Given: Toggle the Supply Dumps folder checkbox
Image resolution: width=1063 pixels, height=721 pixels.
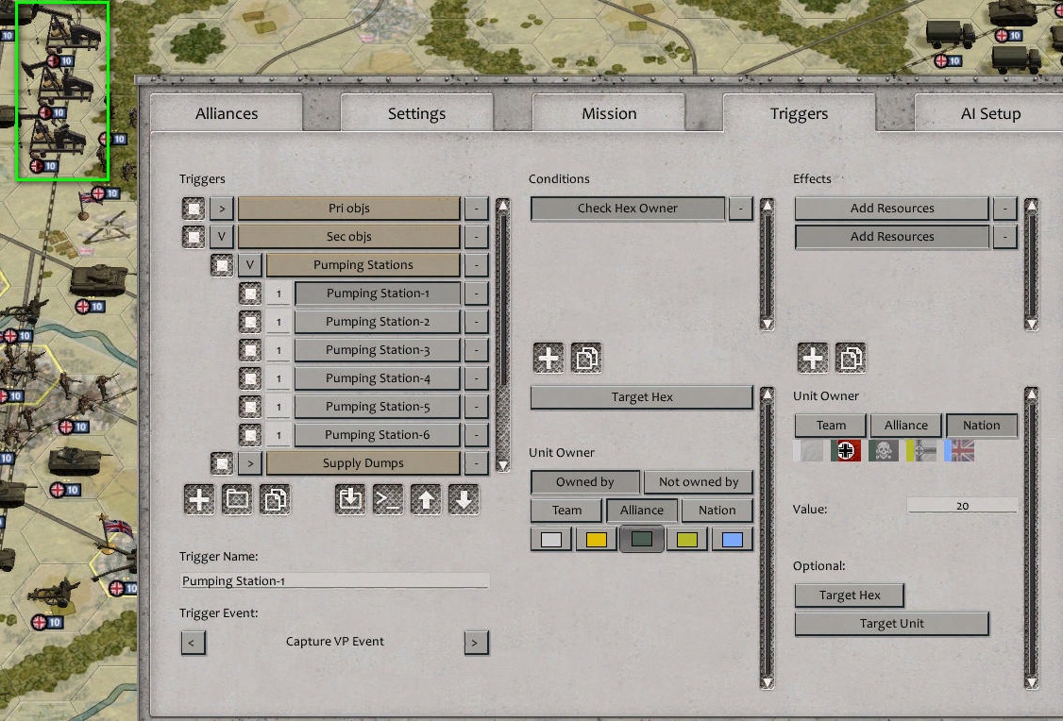Looking at the screenshot, I should click(222, 463).
